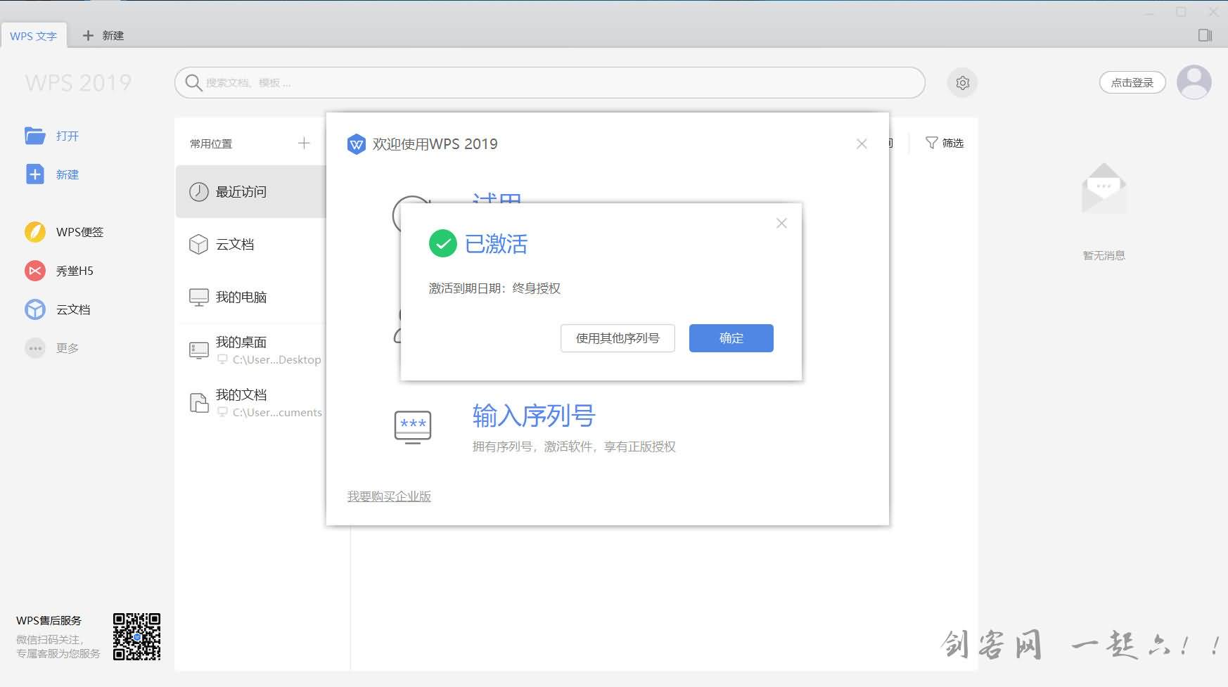1228x687 pixels.
Task: Select 云文档 box icon in location list
Action: pos(199,245)
